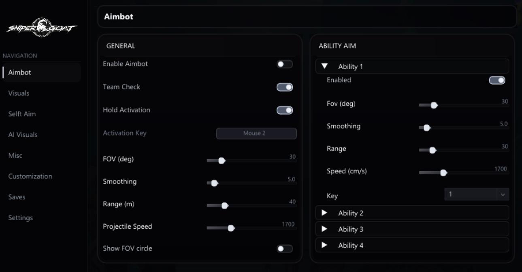522x272 pixels.
Task: Click the Sniper Goat logo
Action: coord(42,28)
